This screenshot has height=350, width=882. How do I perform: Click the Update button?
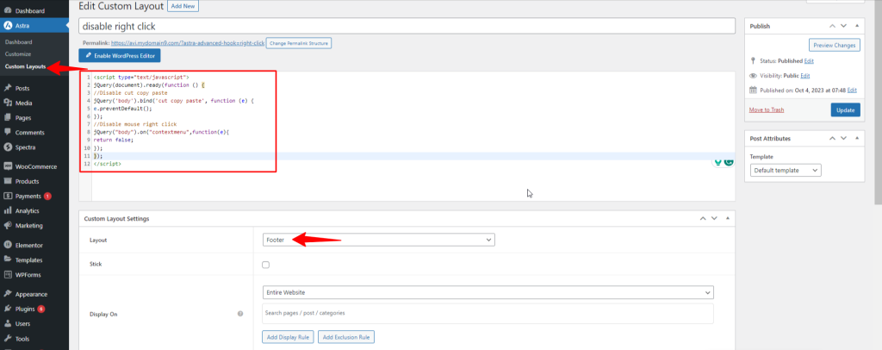845,109
